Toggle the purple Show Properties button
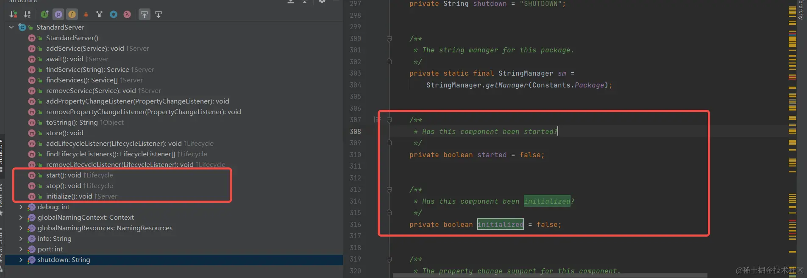Screen dimensions: 807x278 [58, 14]
